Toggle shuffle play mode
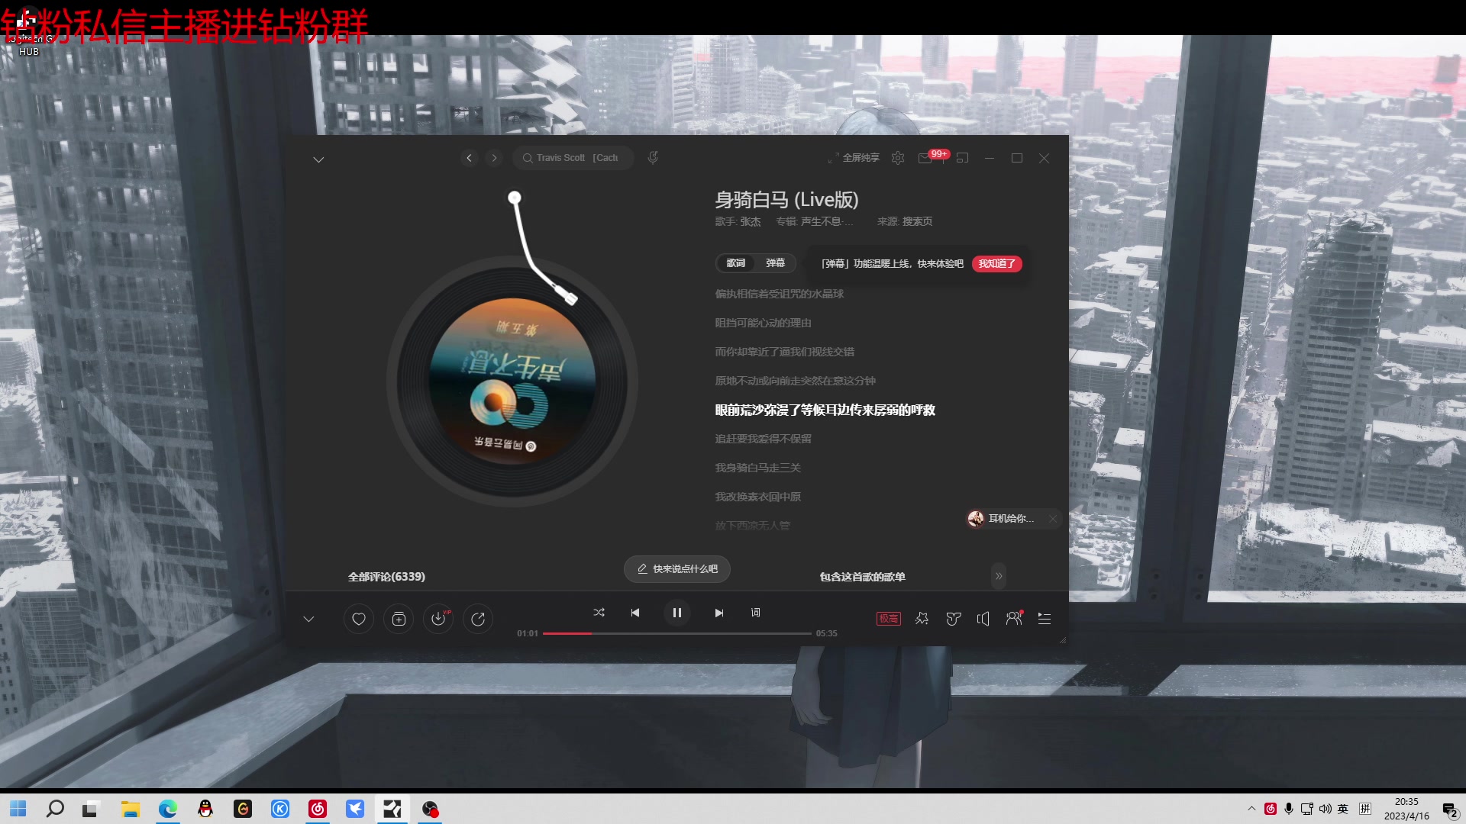Screen dimensions: 1466x824 (x=599, y=613)
